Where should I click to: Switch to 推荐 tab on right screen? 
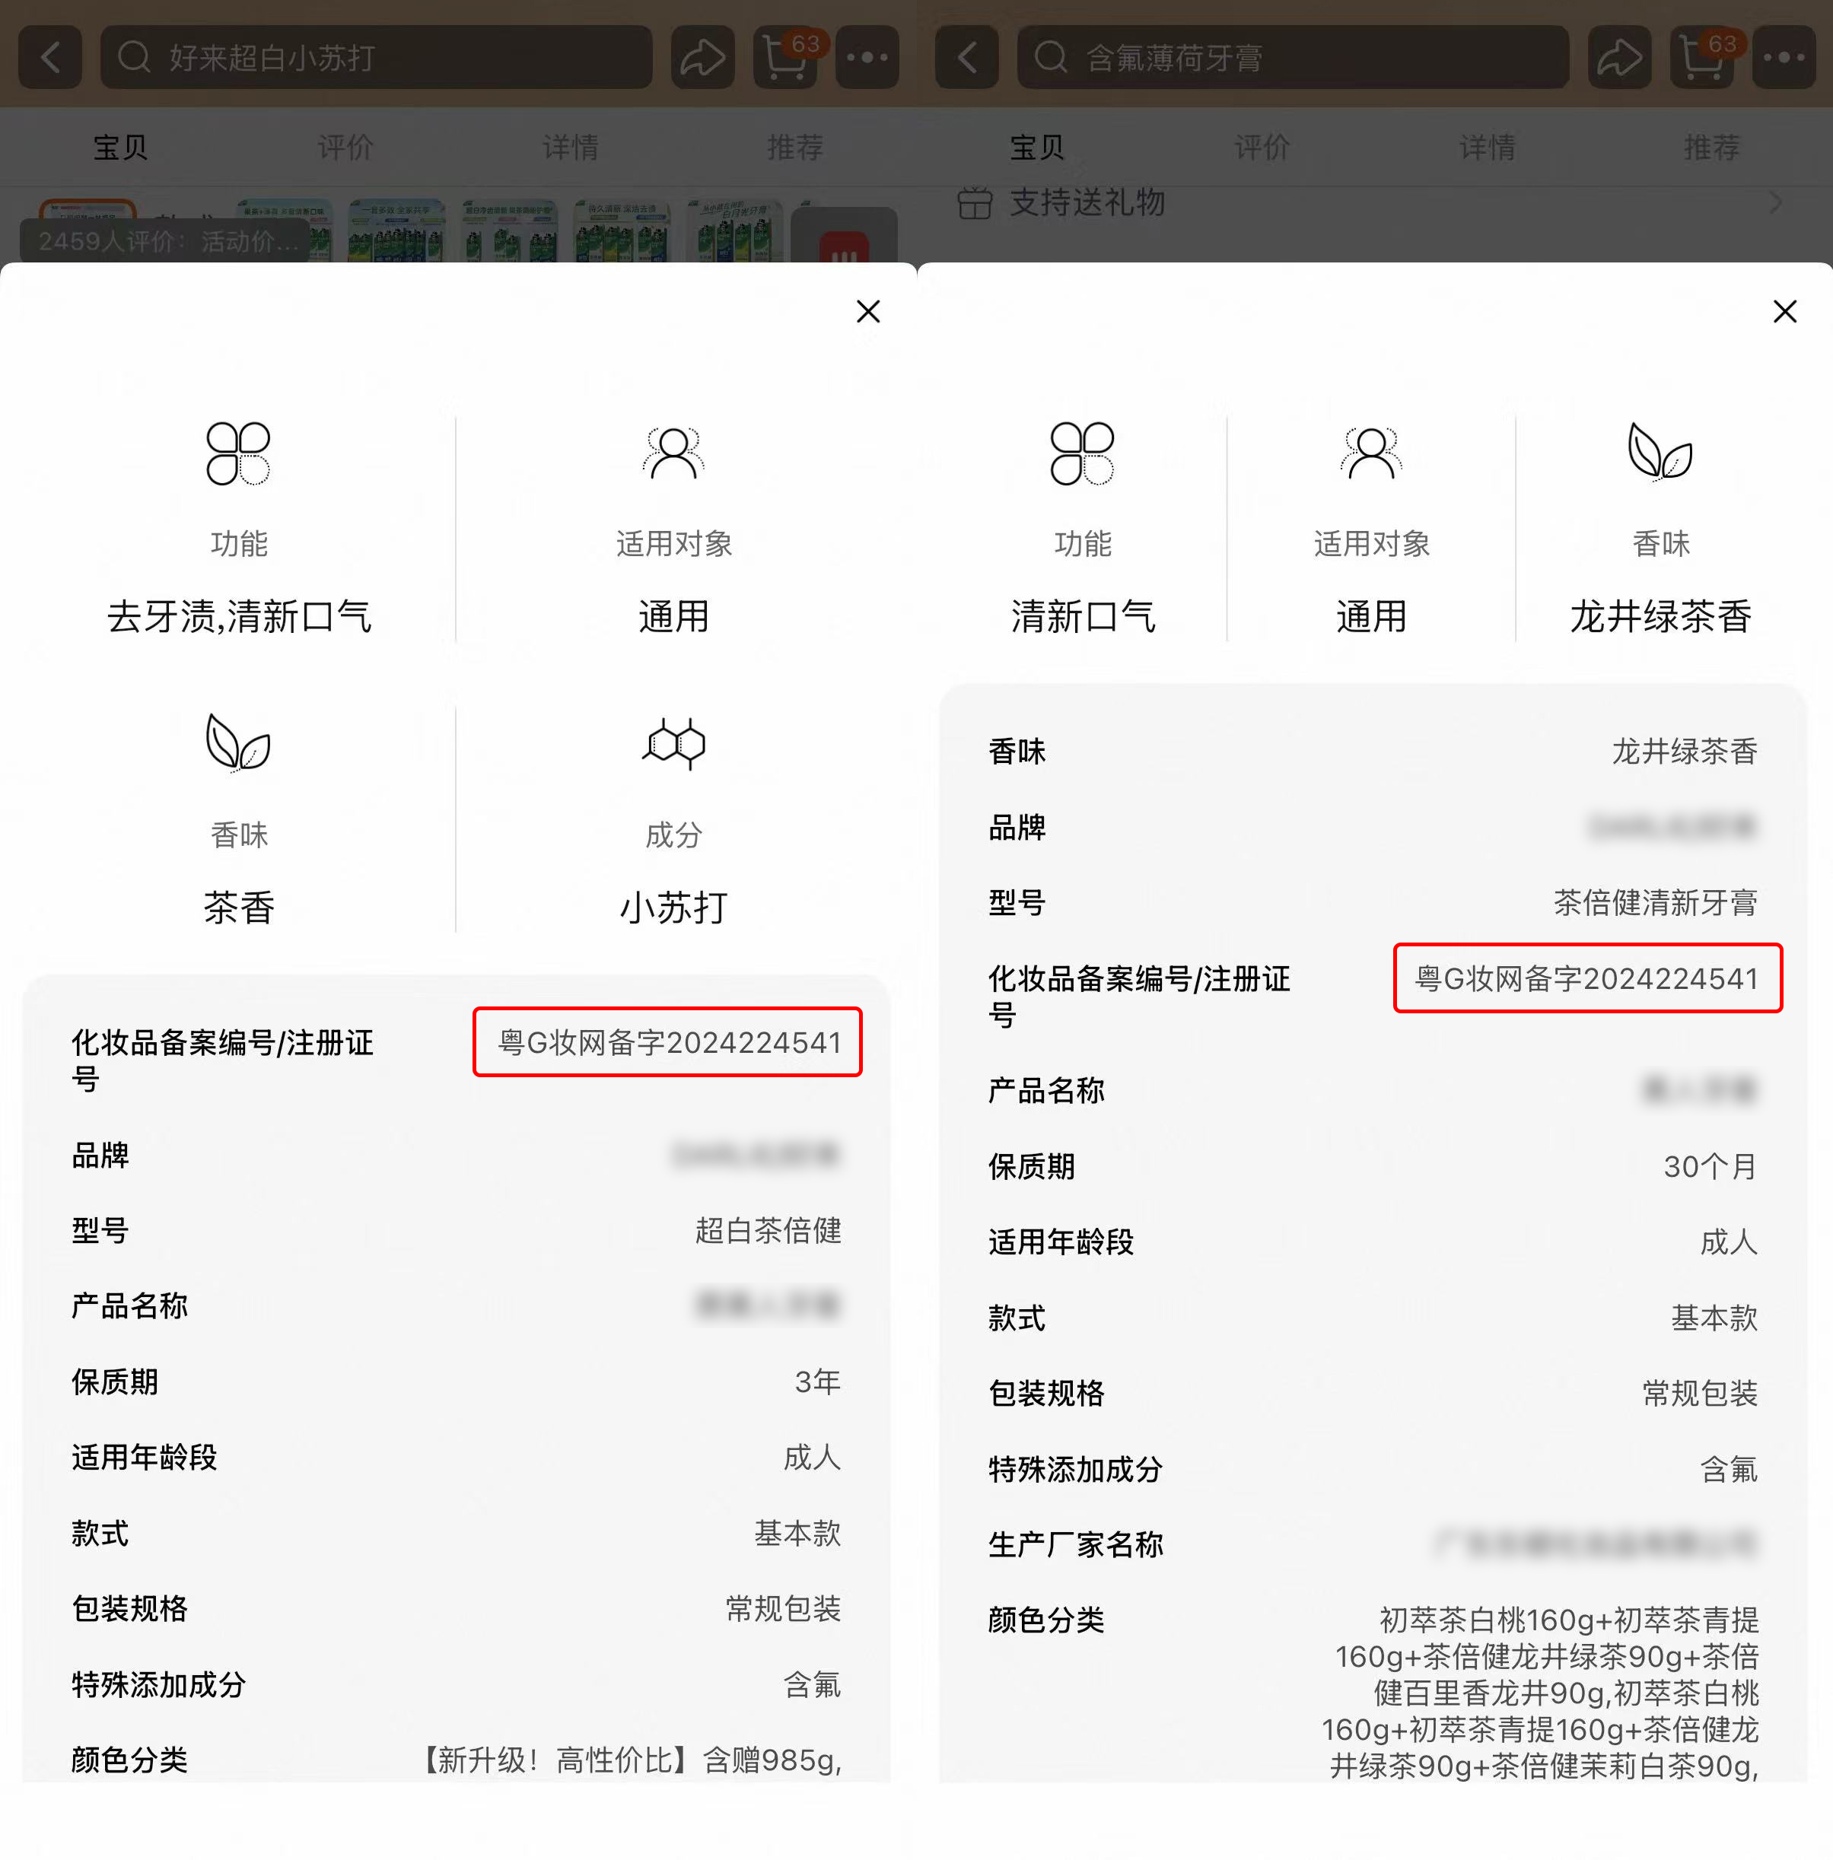pyautogui.click(x=1710, y=148)
